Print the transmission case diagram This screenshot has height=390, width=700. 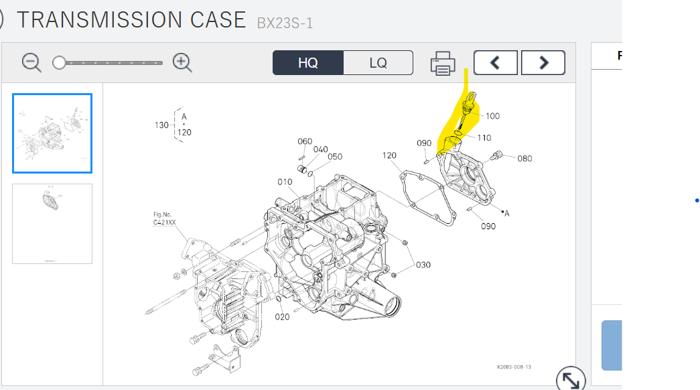443,63
